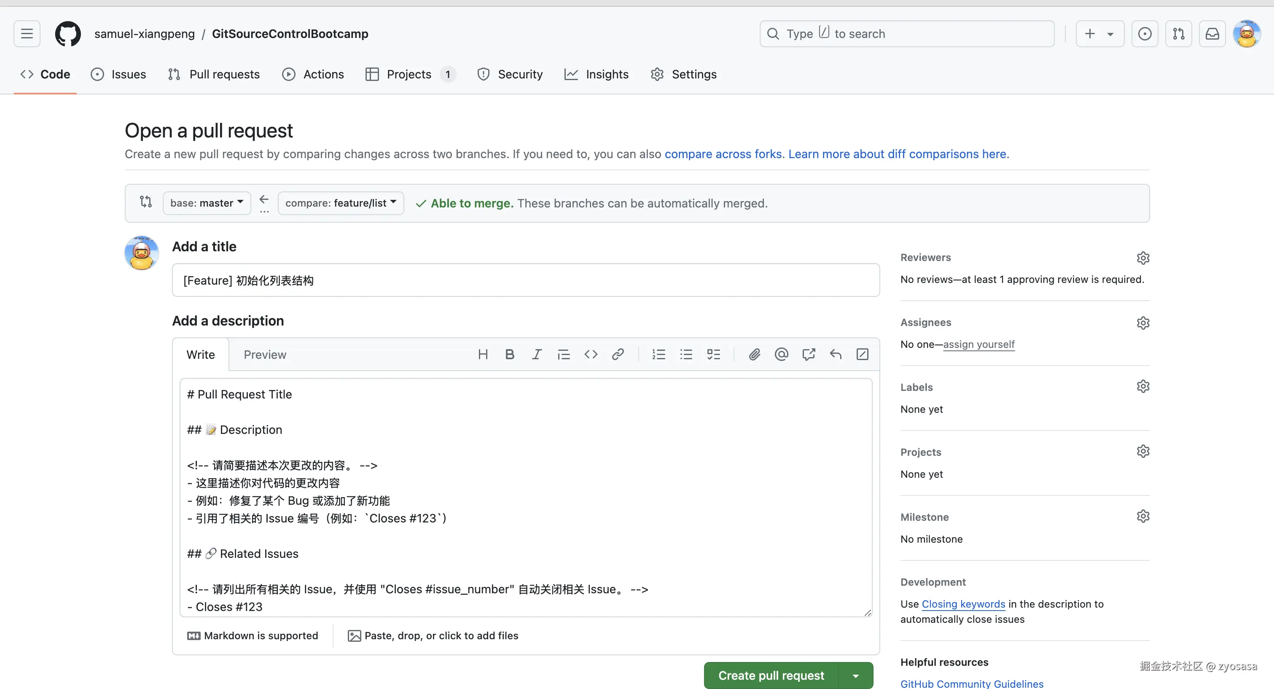
Task: Click the assign yourself link
Action: [979, 344]
